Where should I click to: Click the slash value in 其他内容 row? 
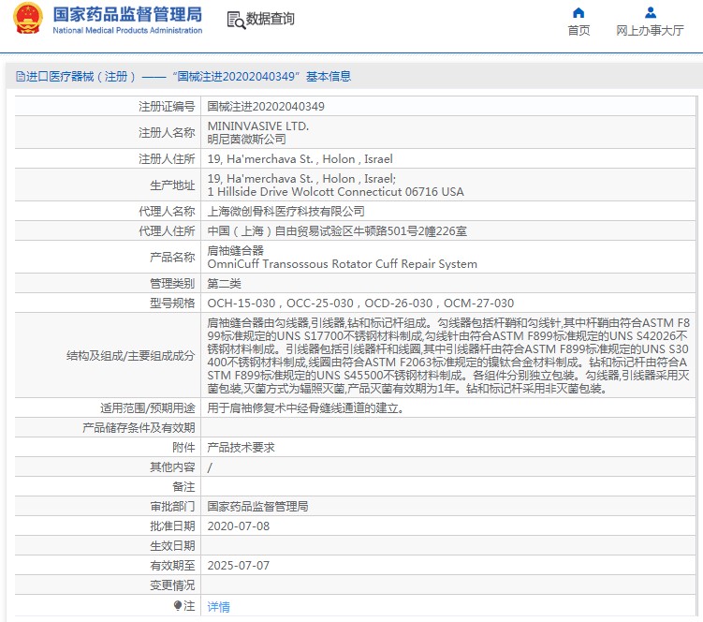click(x=210, y=467)
